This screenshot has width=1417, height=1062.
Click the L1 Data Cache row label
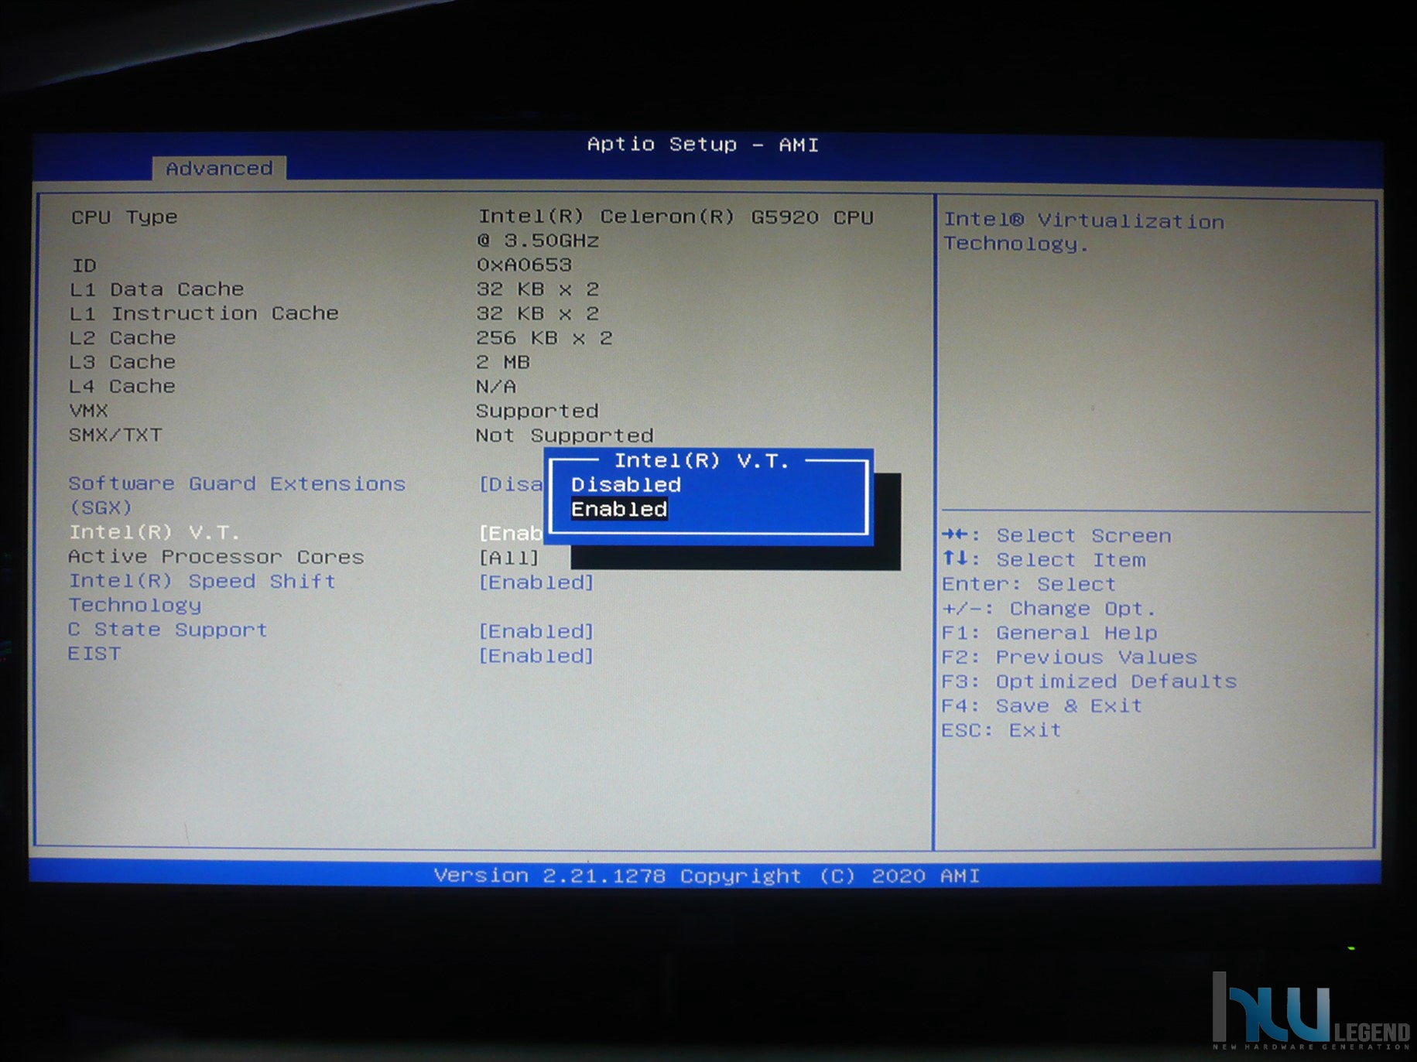(x=157, y=289)
